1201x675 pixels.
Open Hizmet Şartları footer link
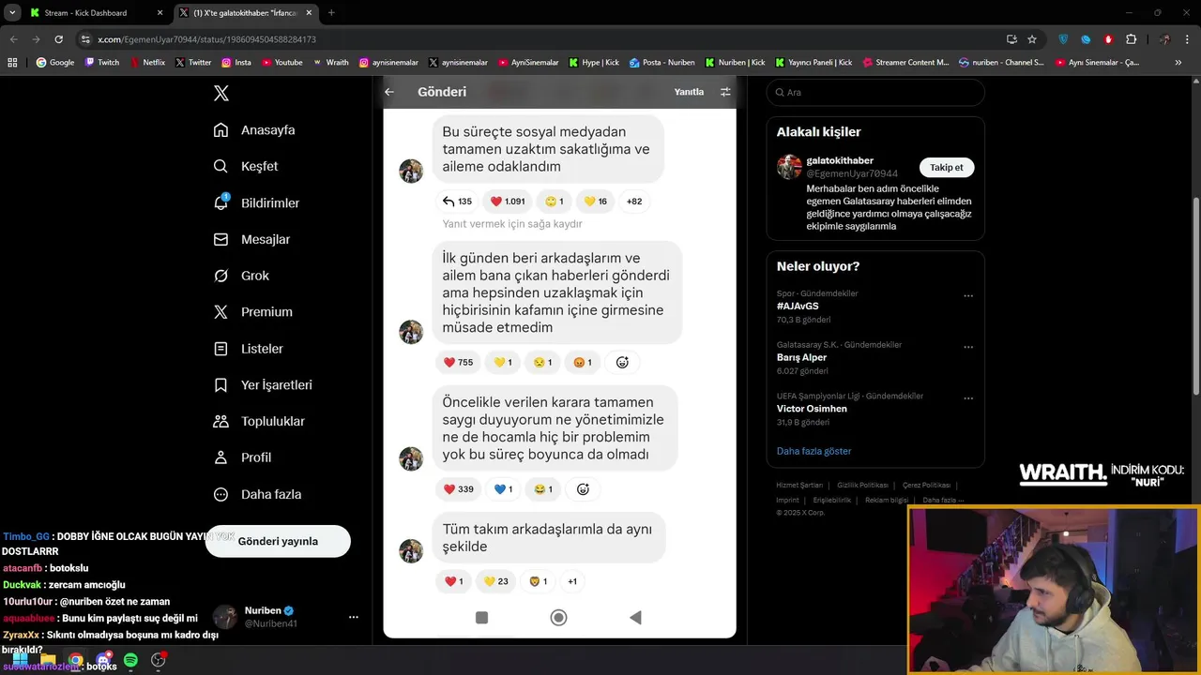coord(799,486)
